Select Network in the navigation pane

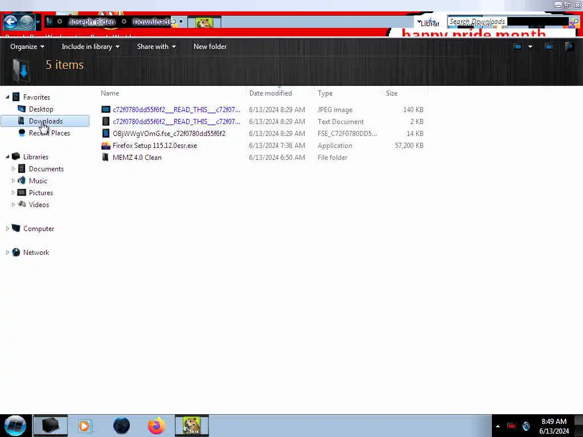click(36, 252)
